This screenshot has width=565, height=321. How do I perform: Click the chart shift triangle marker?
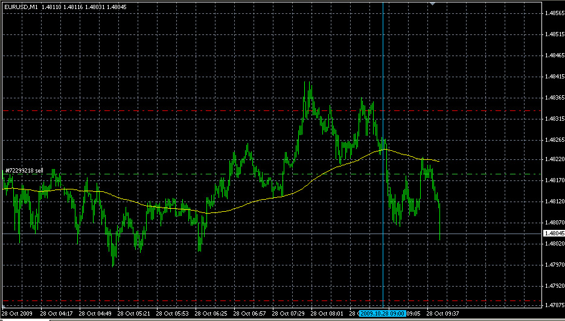coord(432,4)
